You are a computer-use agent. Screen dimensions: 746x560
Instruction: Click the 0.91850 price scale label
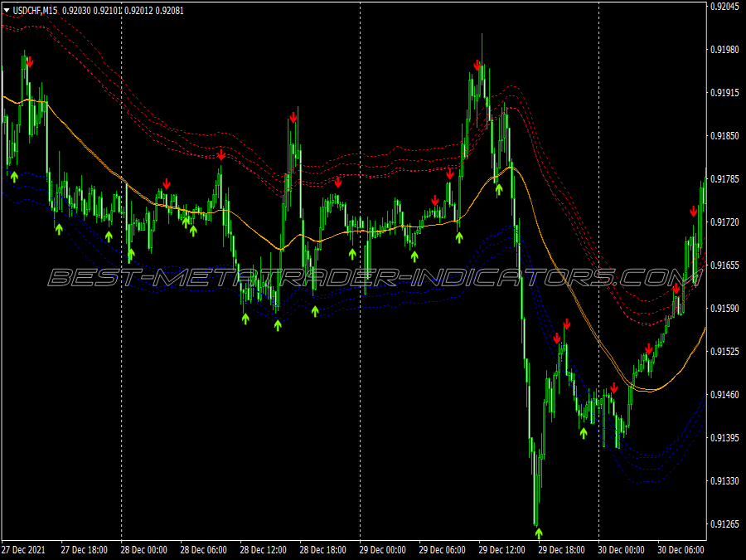click(724, 136)
